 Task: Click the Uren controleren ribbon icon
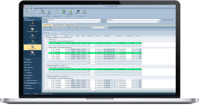tap(42, 12)
